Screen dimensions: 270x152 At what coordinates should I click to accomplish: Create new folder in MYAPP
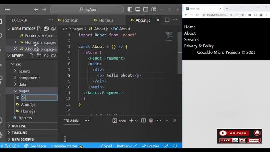pos(39,55)
